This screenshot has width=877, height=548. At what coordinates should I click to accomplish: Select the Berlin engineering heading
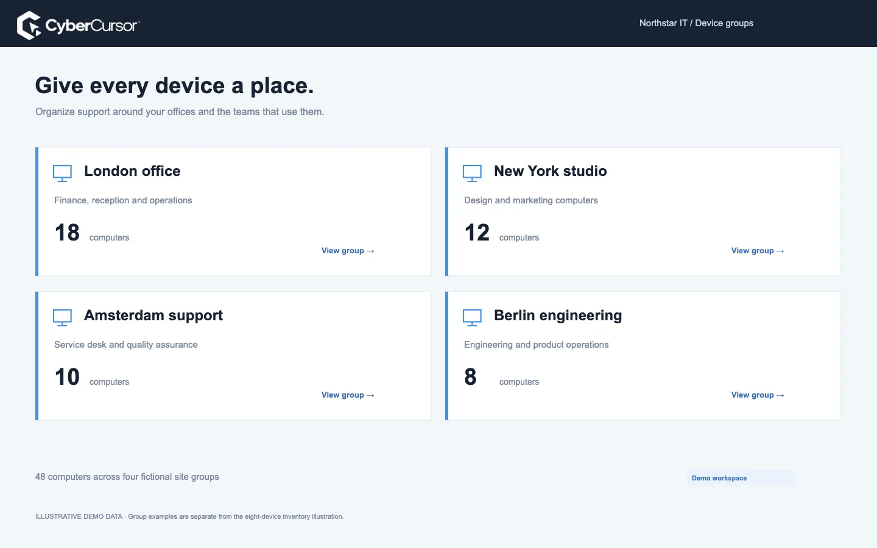(558, 315)
